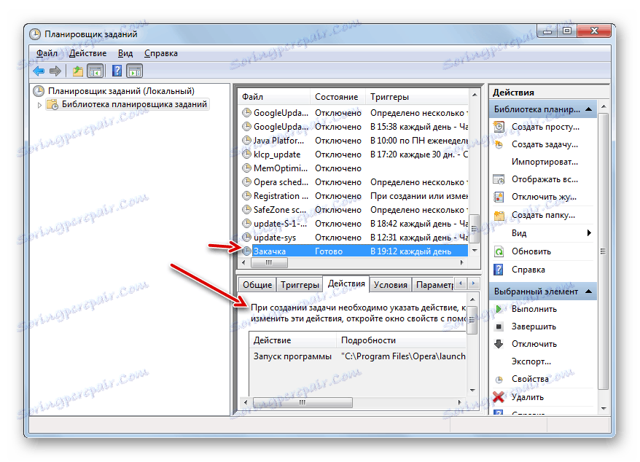Switch to the Условия tab

391,285
